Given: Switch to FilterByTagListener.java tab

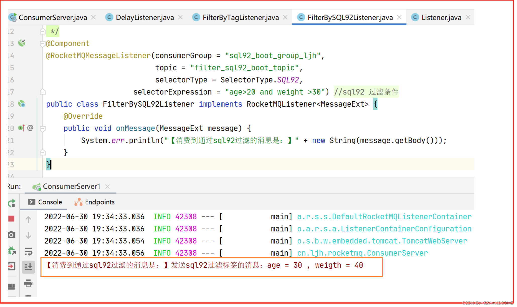Looking at the screenshot, I should [x=241, y=18].
